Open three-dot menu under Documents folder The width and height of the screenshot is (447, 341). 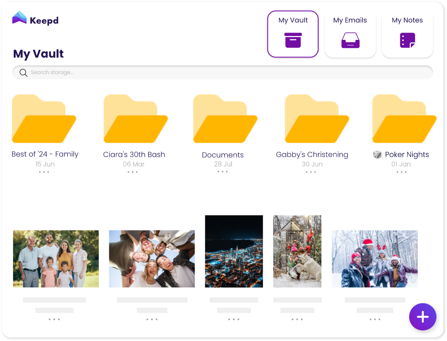pyautogui.click(x=222, y=172)
